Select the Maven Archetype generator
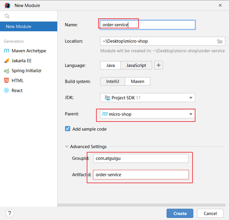The width and height of the screenshot is (229, 220). tap(25, 51)
